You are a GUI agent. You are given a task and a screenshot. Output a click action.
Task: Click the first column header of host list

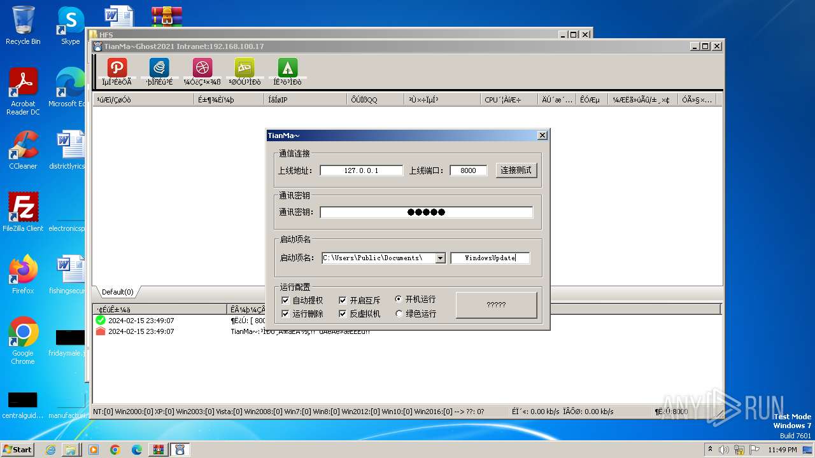[143, 99]
